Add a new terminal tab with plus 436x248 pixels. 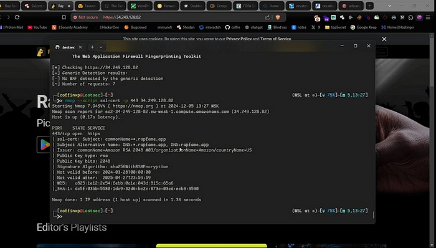92,47
